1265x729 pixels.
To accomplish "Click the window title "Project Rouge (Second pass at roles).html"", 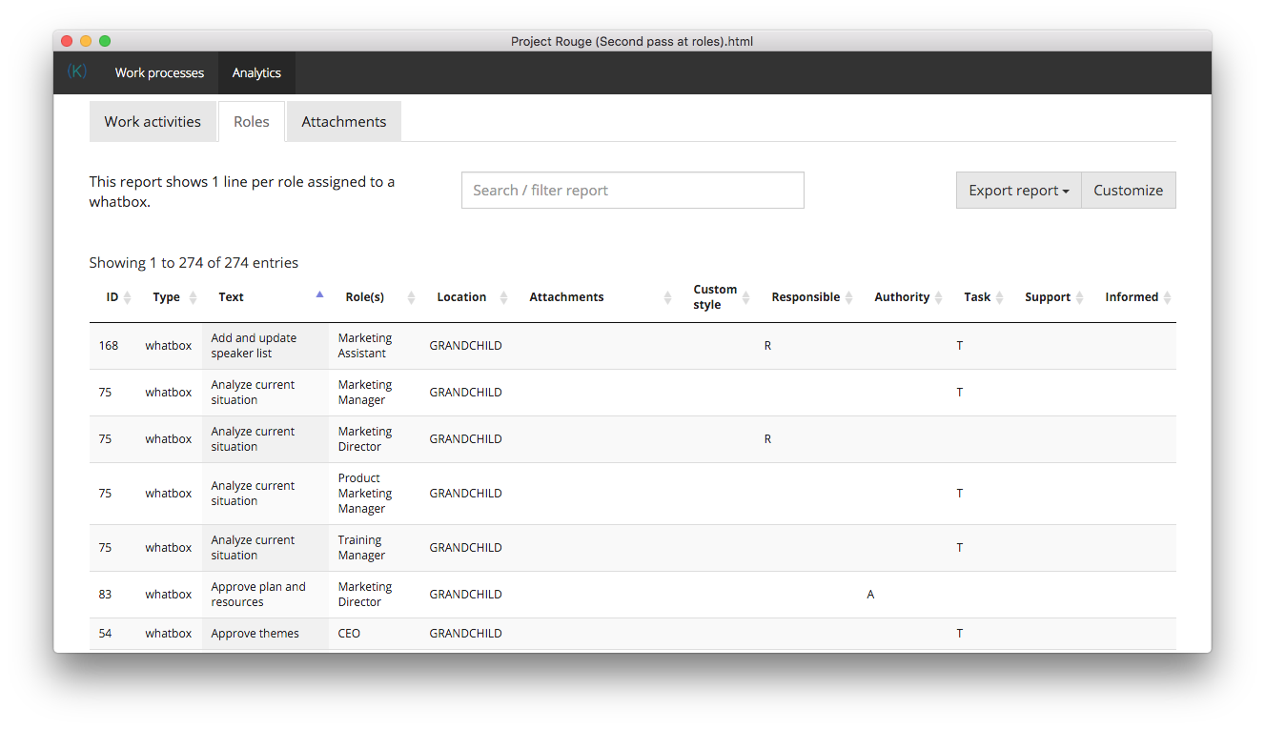I will click(632, 41).
